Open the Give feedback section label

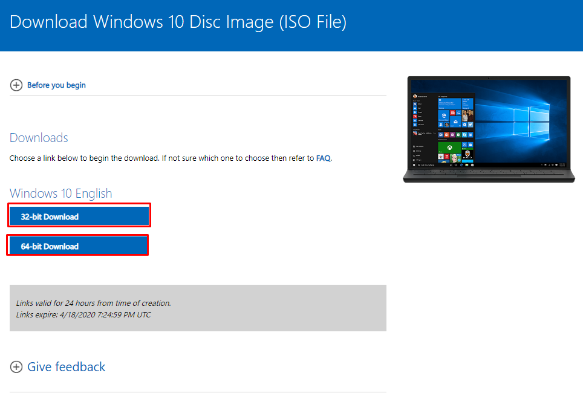[66, 366]
